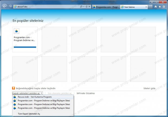Image resolution: width=168 pixels, height=117 pixels.
Task: Minimize the browser window
Action: pos(152,2)
